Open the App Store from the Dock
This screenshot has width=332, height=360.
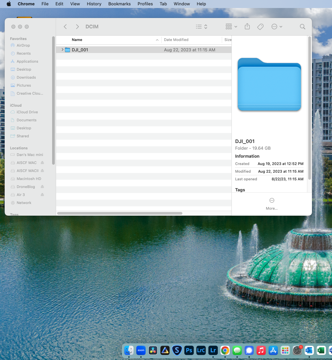pyautogui.click(x=273, y=350)
